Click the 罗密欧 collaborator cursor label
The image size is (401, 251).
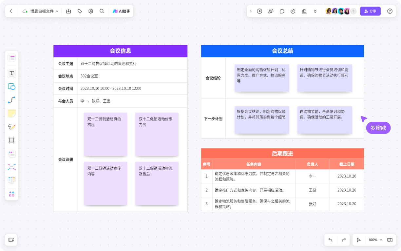tap(378, 128)
